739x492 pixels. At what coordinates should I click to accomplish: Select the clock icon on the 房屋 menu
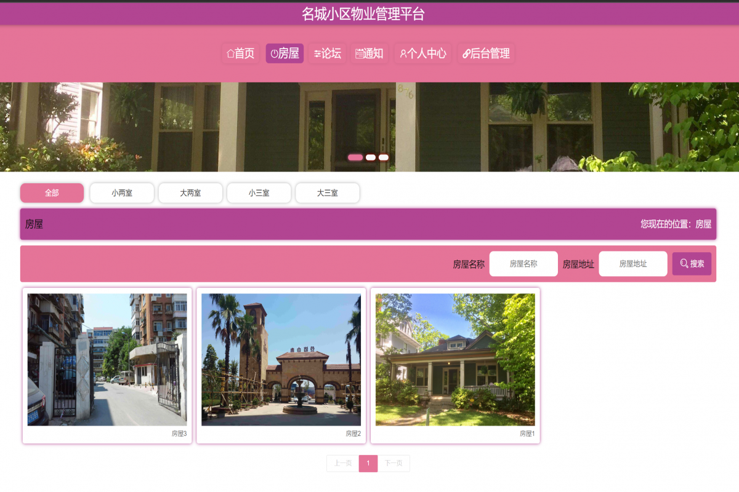[273, 54]
